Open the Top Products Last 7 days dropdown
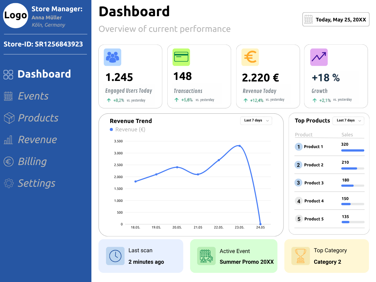This screenshot has width=376, height=282. click(348, 120)
